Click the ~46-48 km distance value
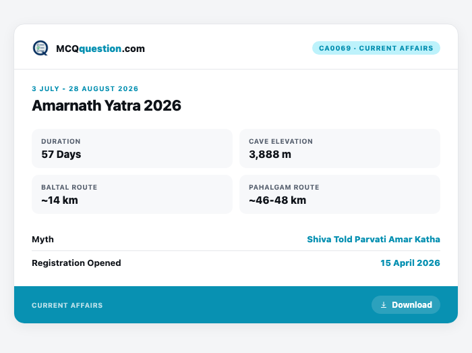 (277, 200)
